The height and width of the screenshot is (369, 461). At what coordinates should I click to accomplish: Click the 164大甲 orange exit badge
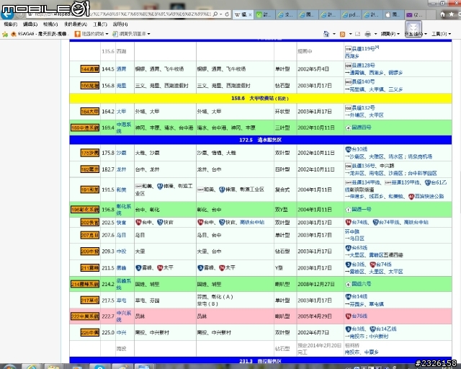click(x=89, y=111)
